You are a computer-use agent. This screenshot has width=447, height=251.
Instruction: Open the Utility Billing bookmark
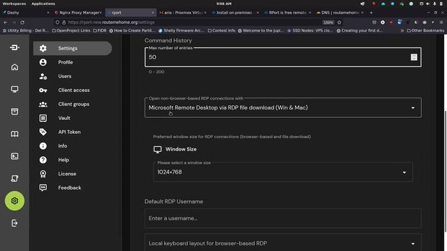(26, 31)
